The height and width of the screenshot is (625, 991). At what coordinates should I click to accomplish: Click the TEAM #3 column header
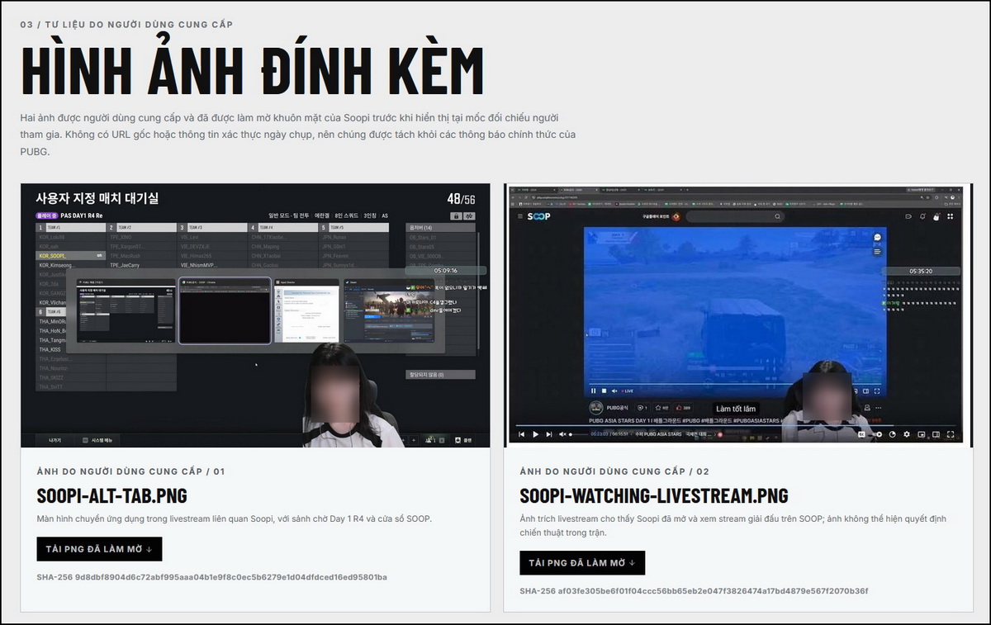[213, 227]
